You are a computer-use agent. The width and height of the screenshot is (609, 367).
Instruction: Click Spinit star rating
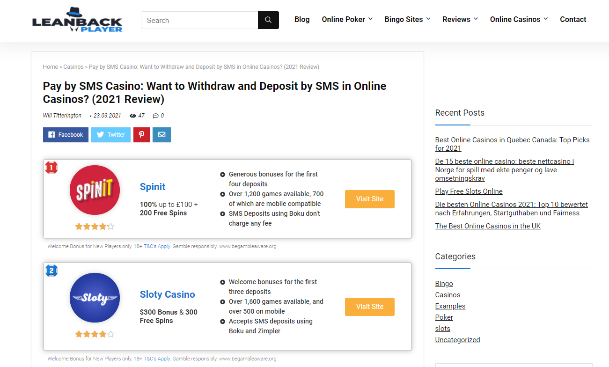pyautogui.click(x=95, y=227)
